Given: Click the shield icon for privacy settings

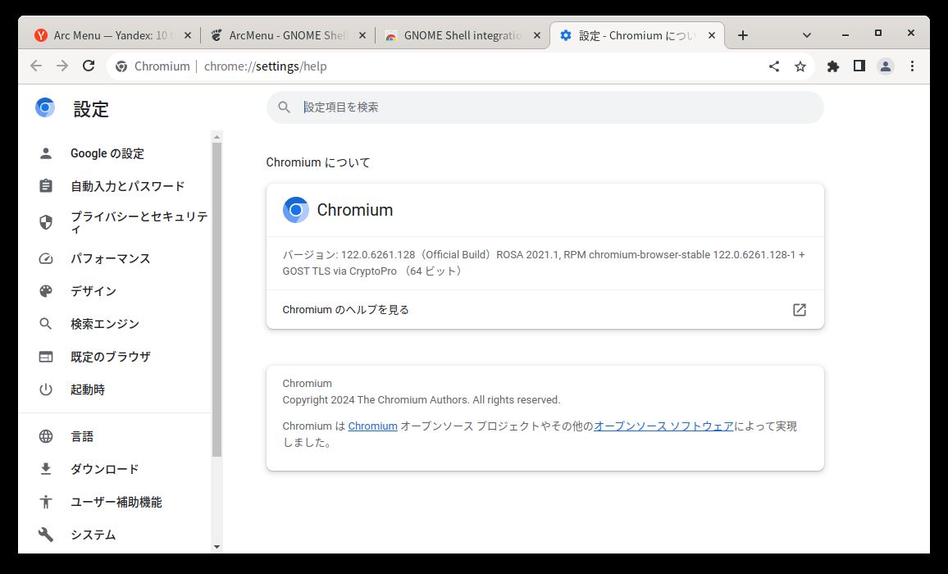Looking at the screenshot, I should [x=46, y=222].
